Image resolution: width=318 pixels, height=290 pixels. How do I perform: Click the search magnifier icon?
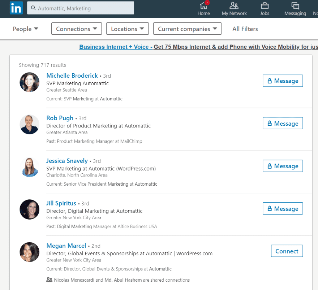coord(33,8)
